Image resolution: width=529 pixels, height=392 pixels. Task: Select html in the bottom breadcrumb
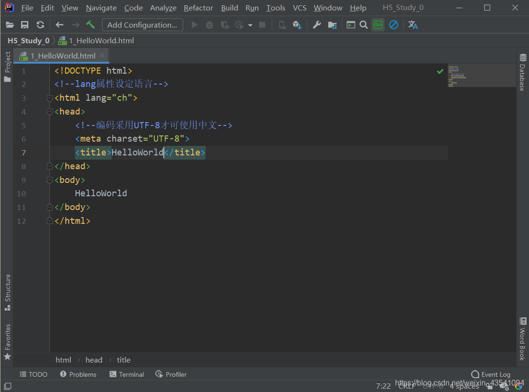pyautogui.click(x=63, y=360)
